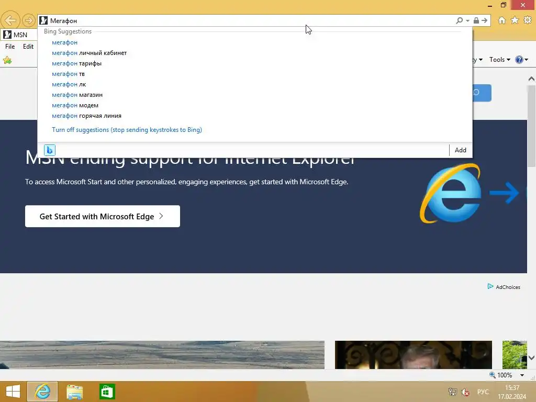This screenshot has width=536, height=402.
Task: Open the Windows Store taskbar icon
Action: [x=107, y=392]
